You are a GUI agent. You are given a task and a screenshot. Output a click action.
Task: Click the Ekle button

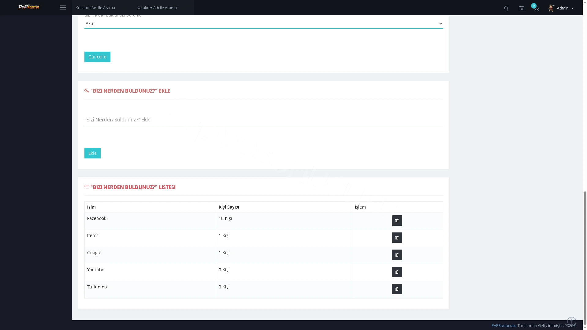92,153
